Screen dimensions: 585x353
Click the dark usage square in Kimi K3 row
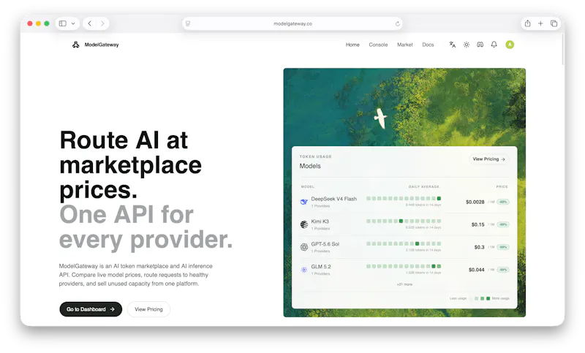(401, 221)
